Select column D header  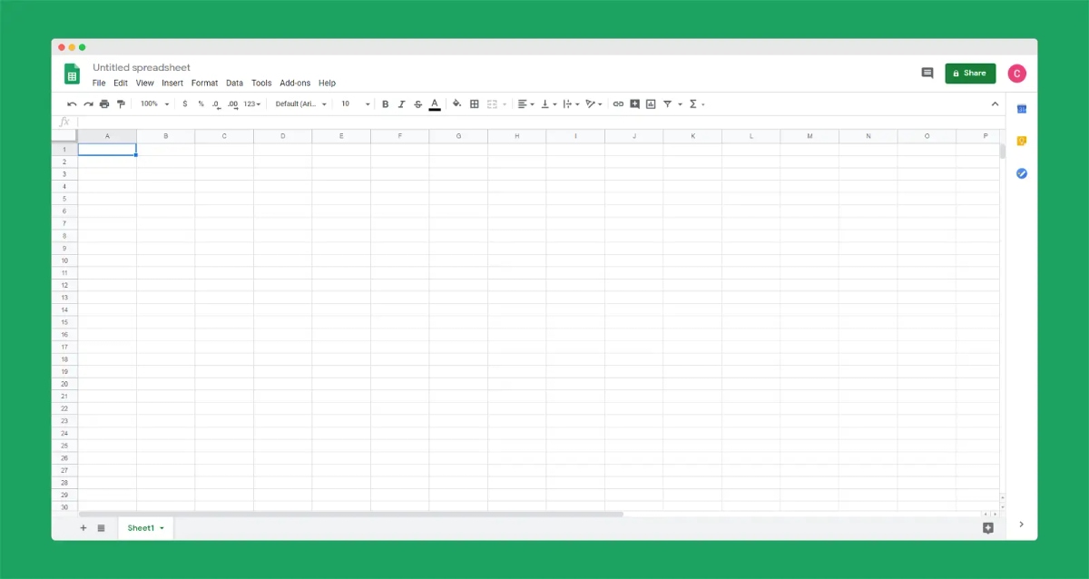(x=282, y=136)
